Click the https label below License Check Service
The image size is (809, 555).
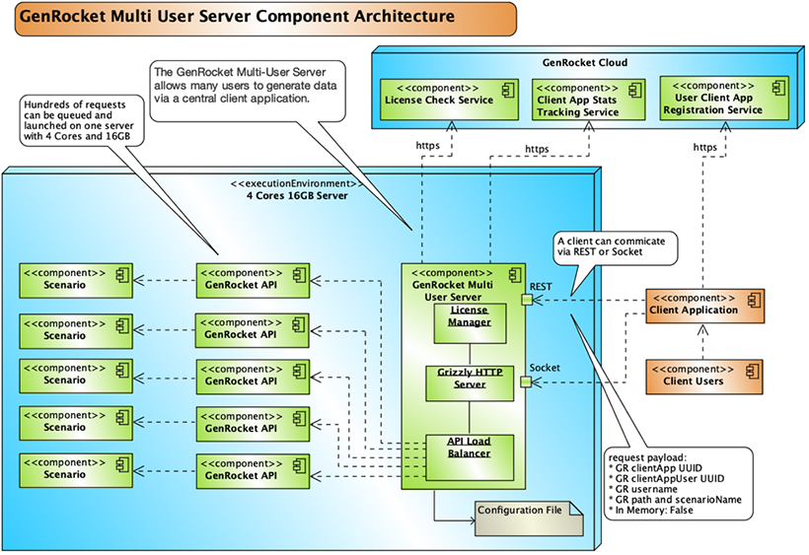pyautogui.click(x=428, y=146)
